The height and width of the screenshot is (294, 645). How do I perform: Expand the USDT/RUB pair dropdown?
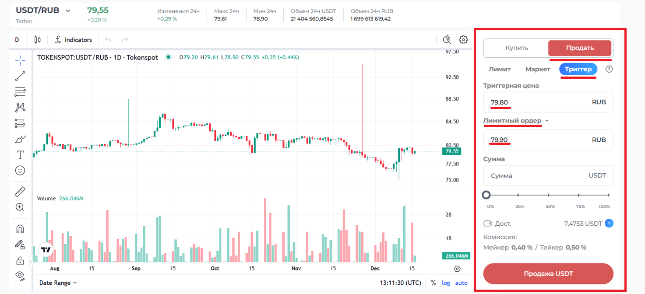pos(67,10)
